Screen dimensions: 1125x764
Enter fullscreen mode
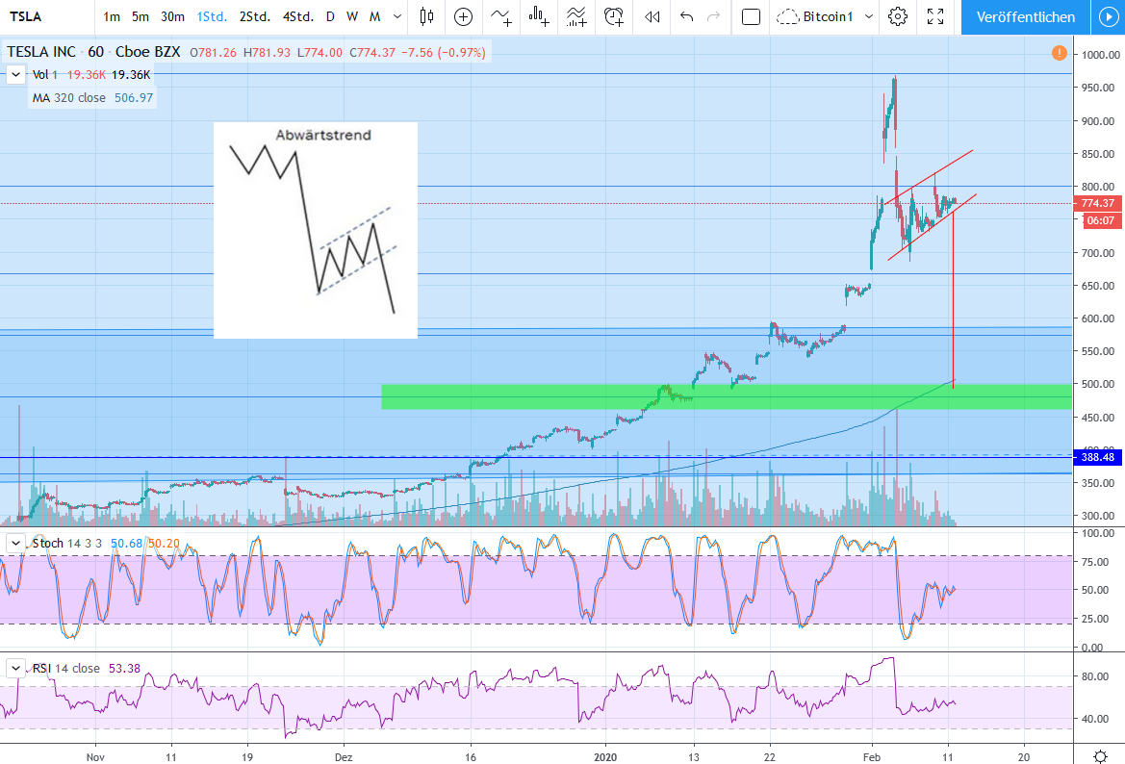[935, 16]
